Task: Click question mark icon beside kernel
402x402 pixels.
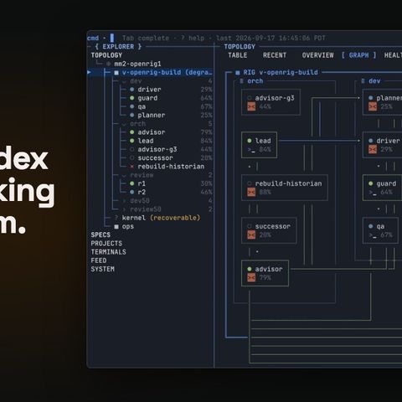Action: pyautogui.click(x=116, y=218)
